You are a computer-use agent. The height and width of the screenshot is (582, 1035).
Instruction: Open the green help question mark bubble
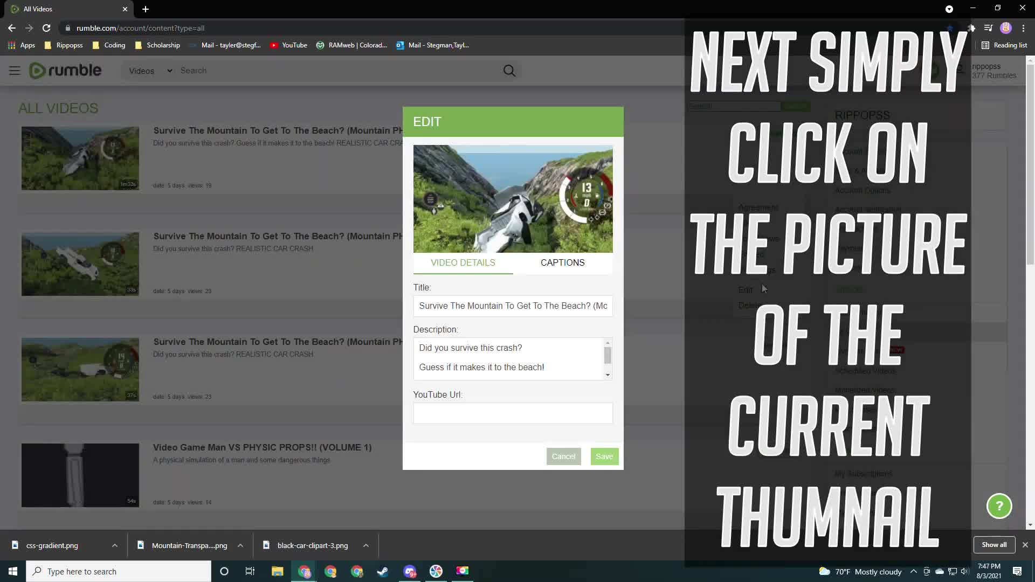(x=999, y=505)
